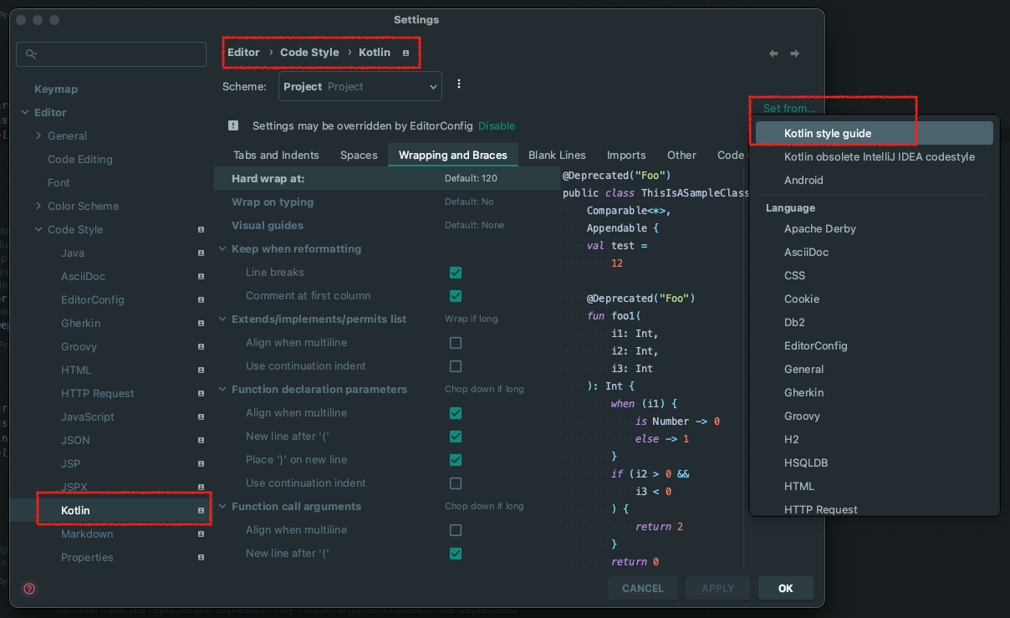
Task: Click the OK button
Action: (785, 588)
